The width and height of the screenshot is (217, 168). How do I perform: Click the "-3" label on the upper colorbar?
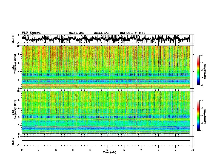pyautogui.click(x=202, y=55)
